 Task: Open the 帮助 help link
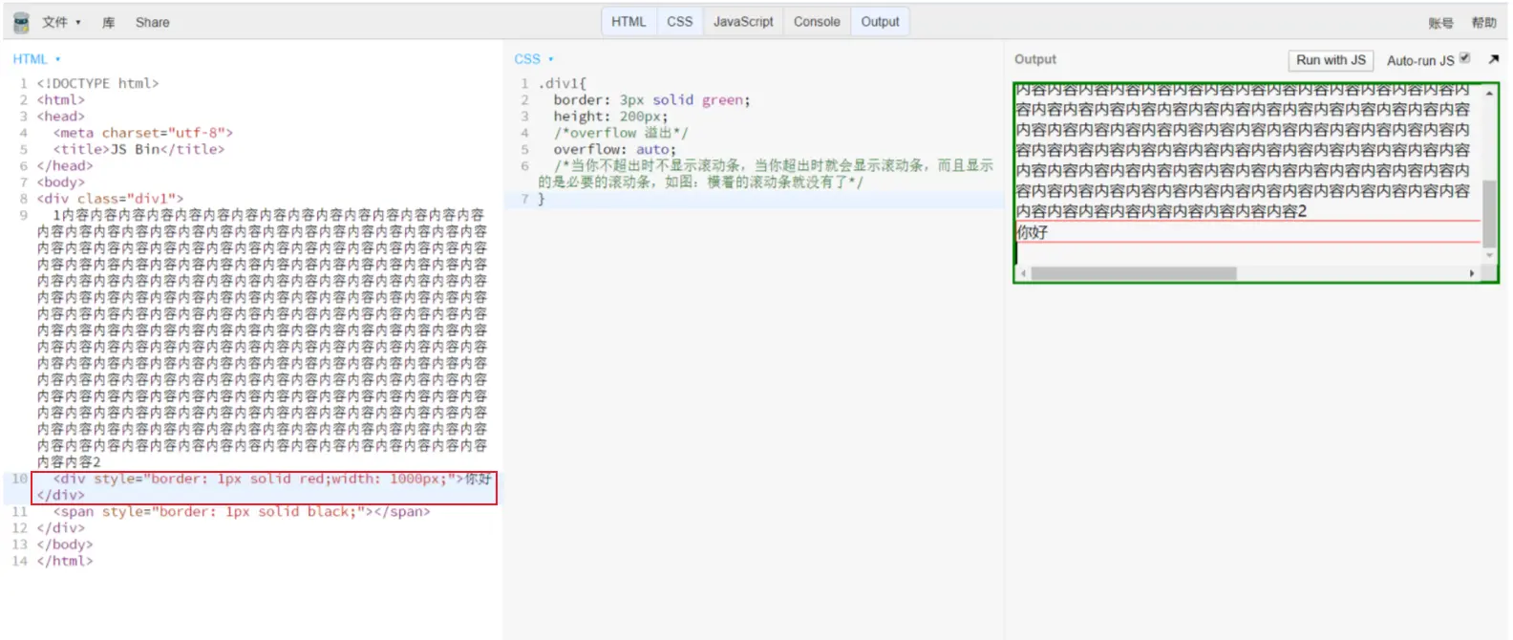(1483, 23)
